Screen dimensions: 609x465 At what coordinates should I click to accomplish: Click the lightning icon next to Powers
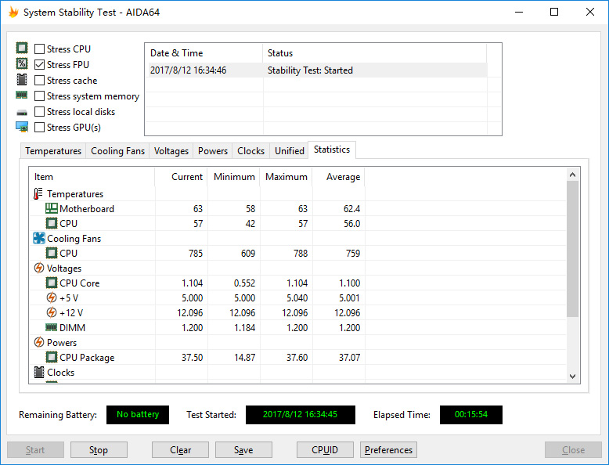pos(39,342)
